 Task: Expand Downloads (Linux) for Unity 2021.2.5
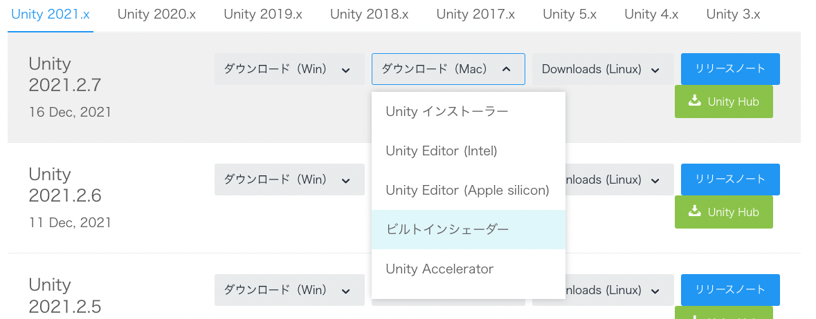pyautogui.click(x=619, y=290)
